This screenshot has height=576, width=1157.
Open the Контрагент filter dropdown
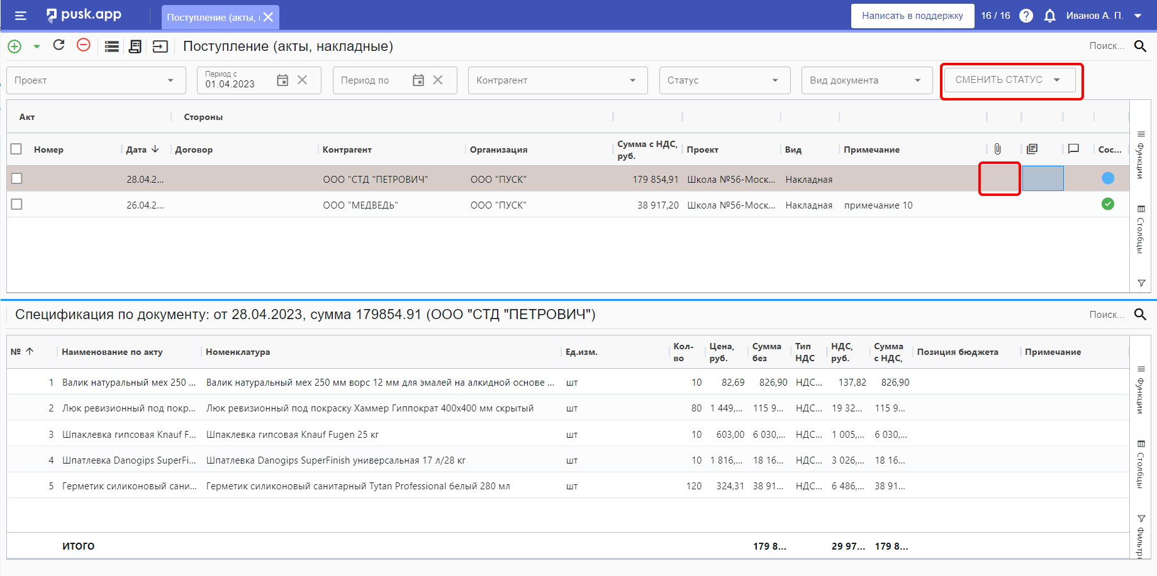click(x=558, y=80)
